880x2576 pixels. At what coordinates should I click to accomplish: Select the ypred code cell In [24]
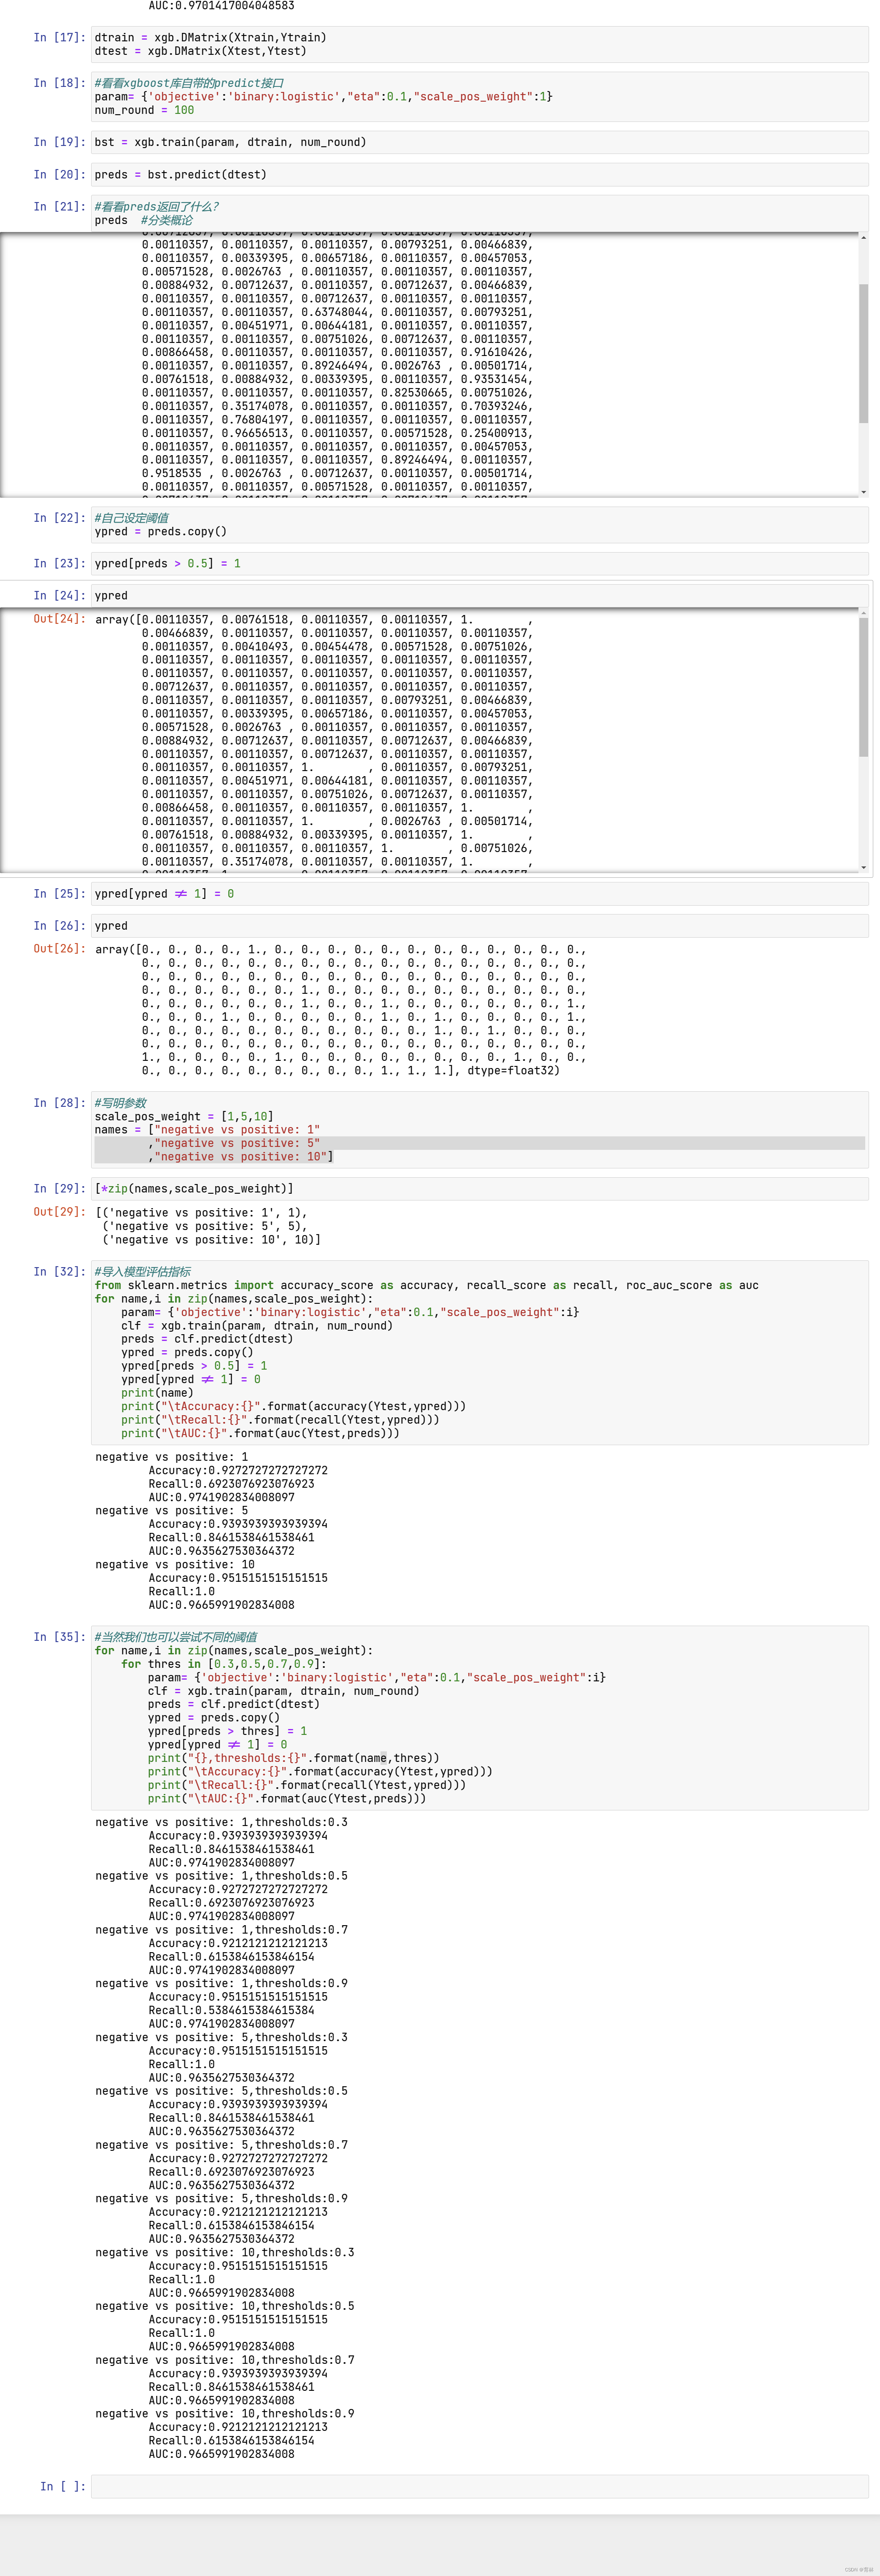tap(480, 595)
